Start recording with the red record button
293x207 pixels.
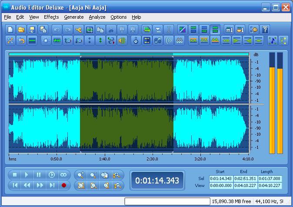(64, 185)
